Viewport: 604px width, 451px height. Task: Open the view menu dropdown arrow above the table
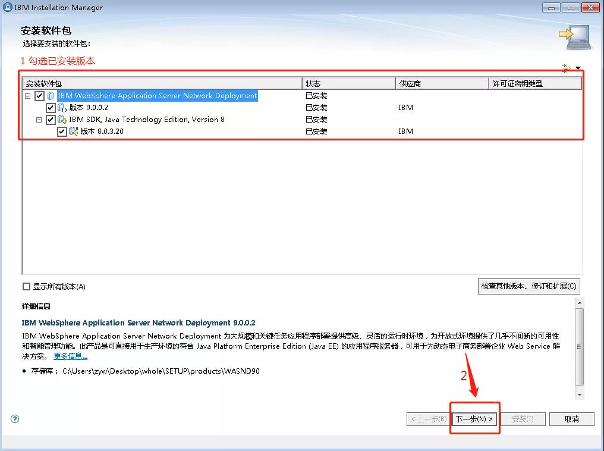578,68
